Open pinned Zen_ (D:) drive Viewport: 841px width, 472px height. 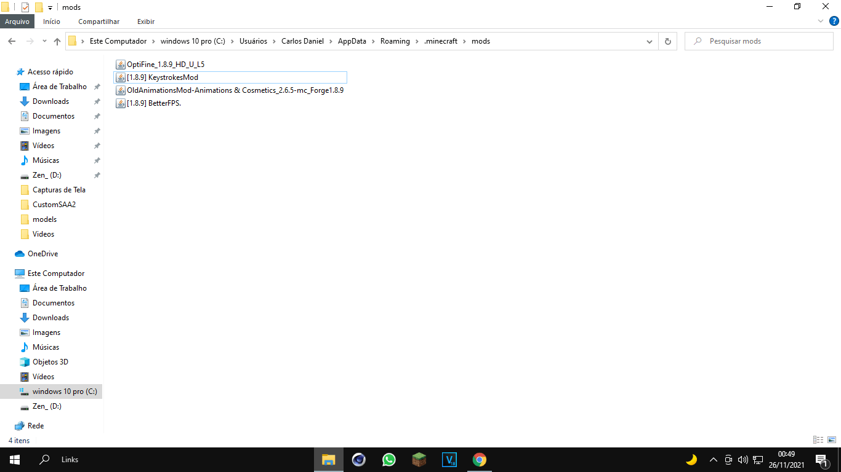click(47, 175)
